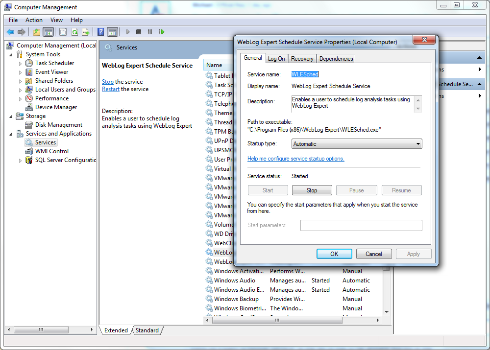The image size is (490, 350).
Task: Select WMI Control tree node
Action: pyautogui.click(x=51, y=151)
